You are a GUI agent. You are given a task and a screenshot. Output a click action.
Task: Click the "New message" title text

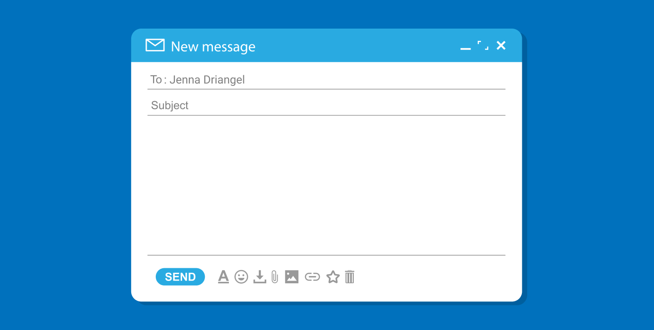click(x=213, y=46)
